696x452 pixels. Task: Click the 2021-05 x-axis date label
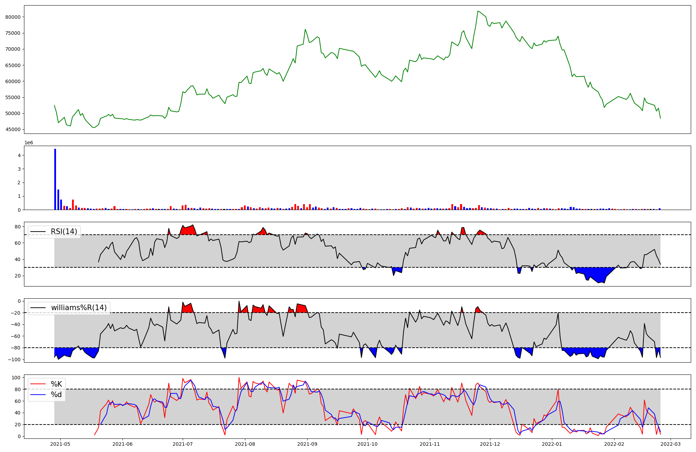[60, 444]
